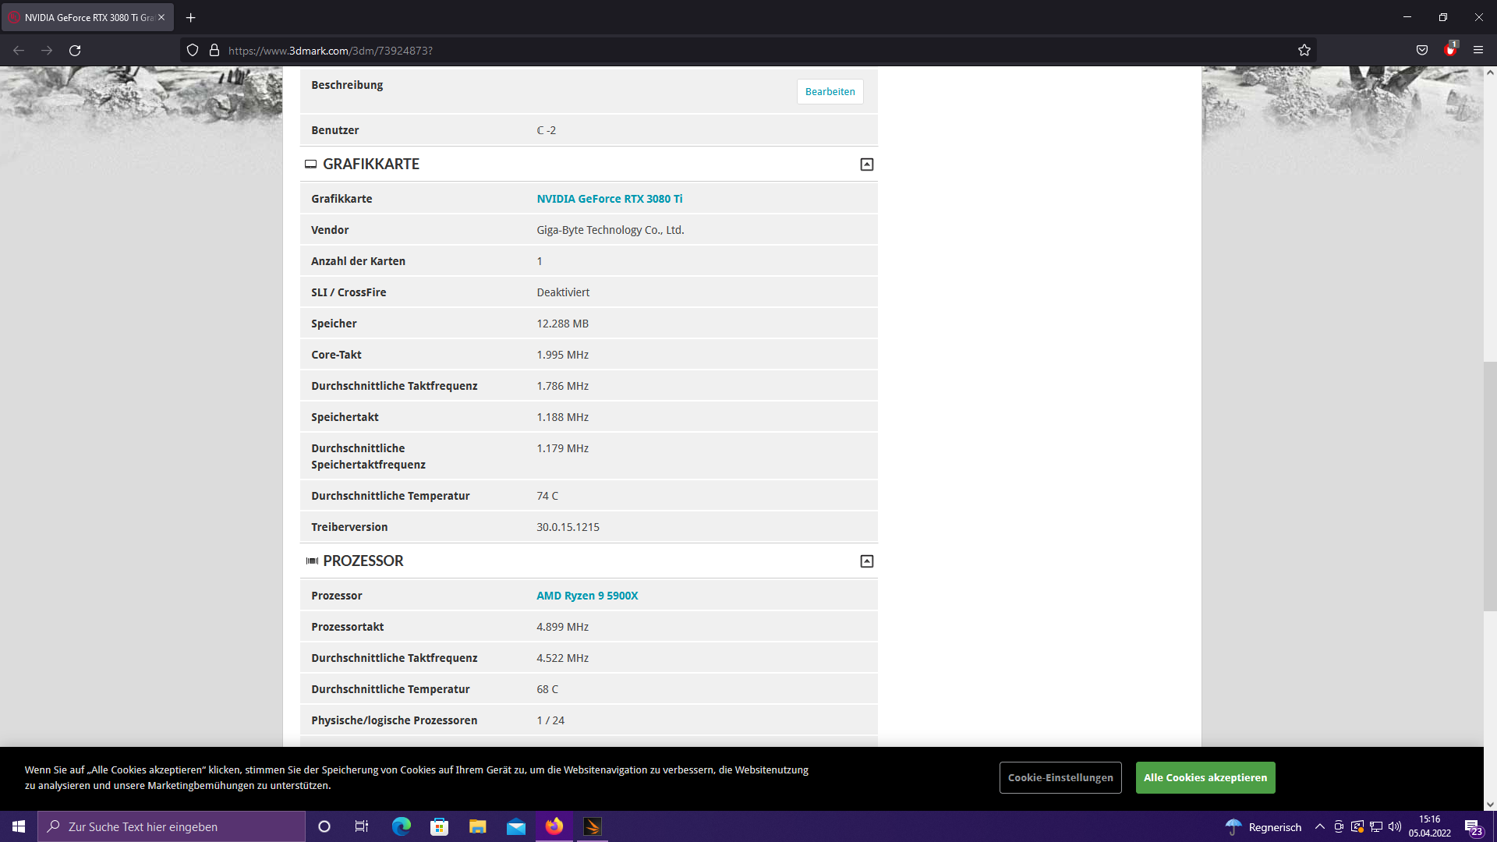
Task: Open the NVIDIA GeForce RTX 3080 Ti link
Action: pos(609,199)
